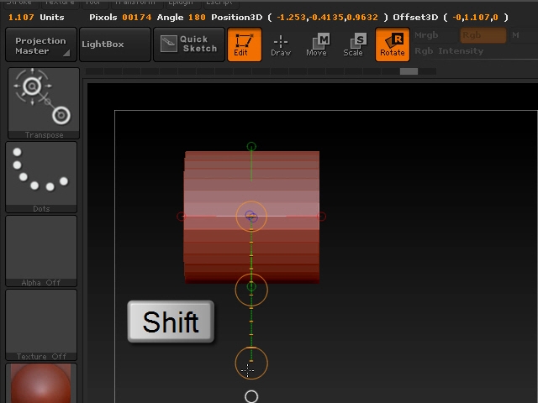Click the middle orange transpose circle
The width and height of the screenshot is (538, 403).
point(251,290)
